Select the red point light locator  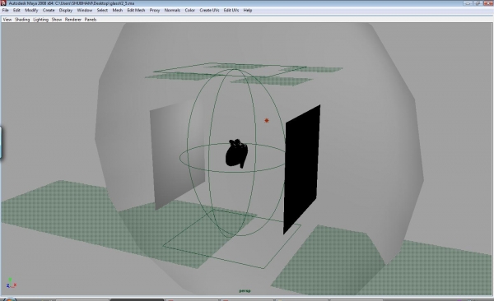[267, 120]
